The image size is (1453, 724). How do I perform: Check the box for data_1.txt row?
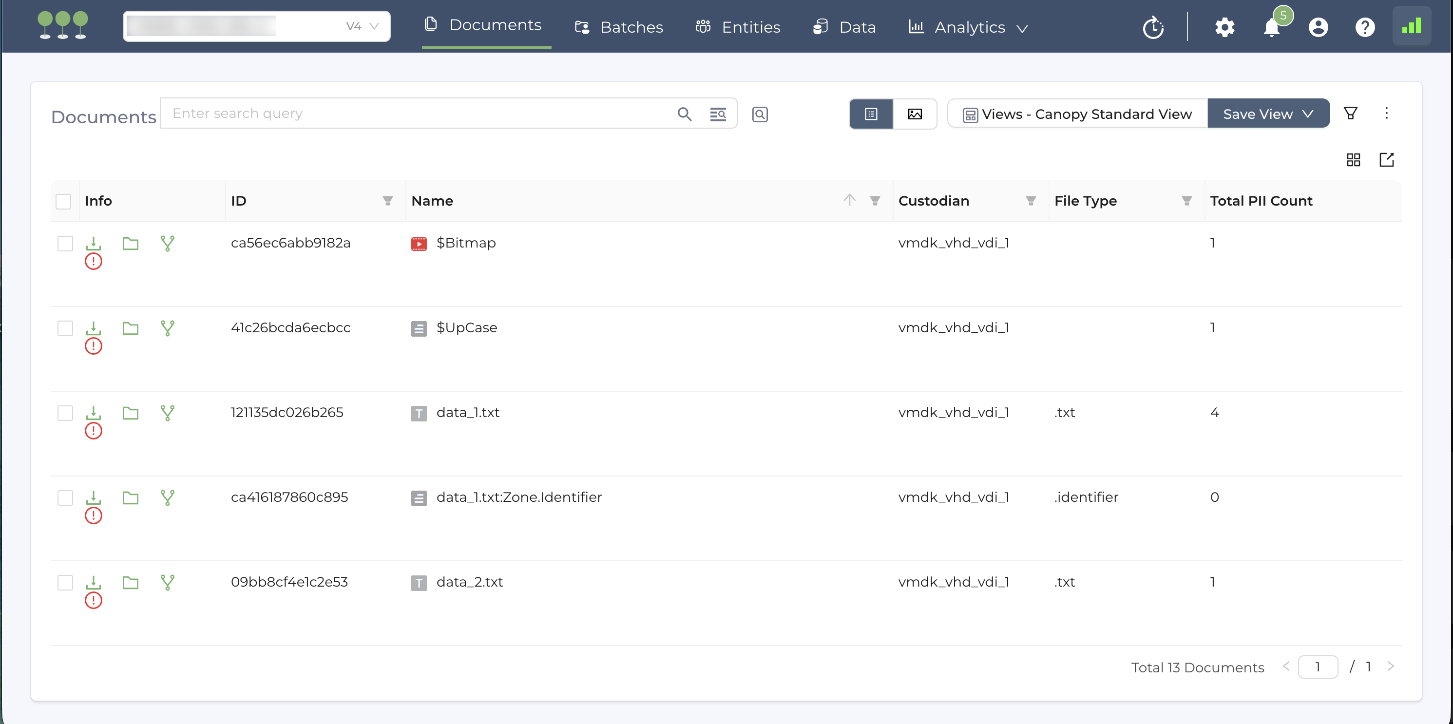tap(65, 413)
